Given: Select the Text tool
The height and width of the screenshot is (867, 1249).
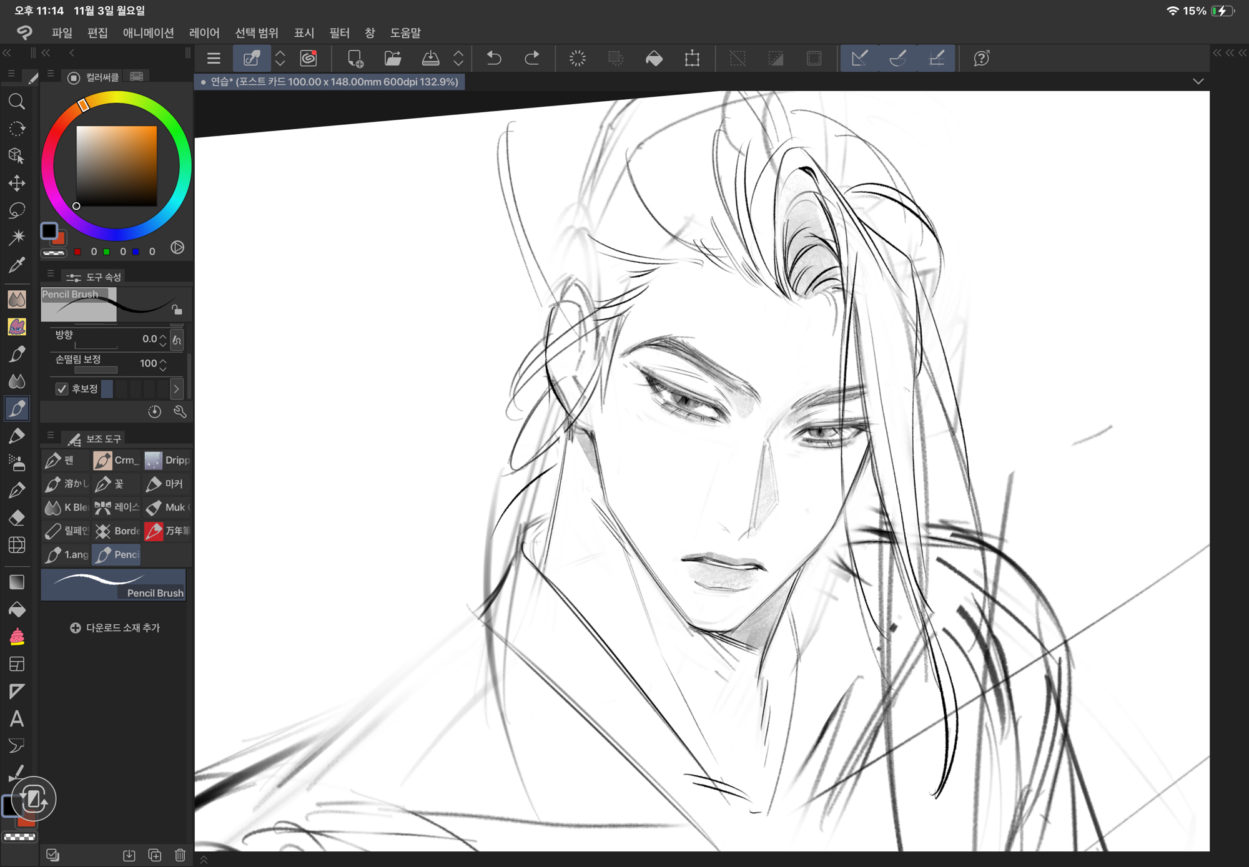Looking at the screenshot, I should click(x=17, y=718).
